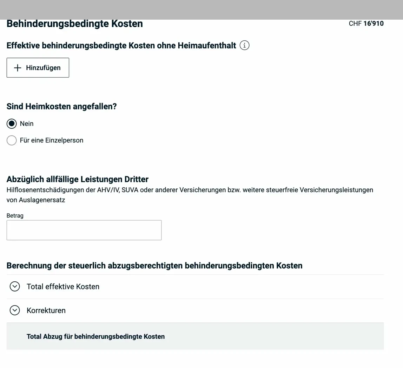Re-select the Nein answer option
Image resolution: width=403 pixels, height=368 pixels.
coord(26,123)
